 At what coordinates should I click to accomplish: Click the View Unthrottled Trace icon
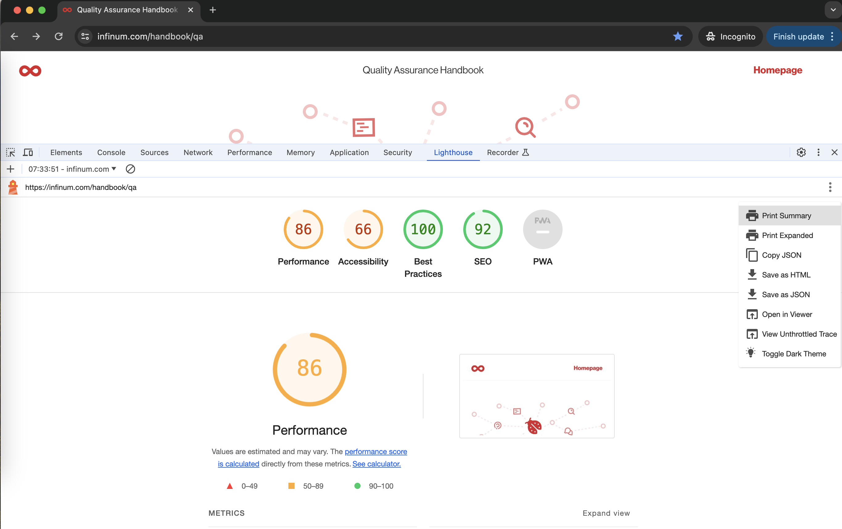point(752,334)
